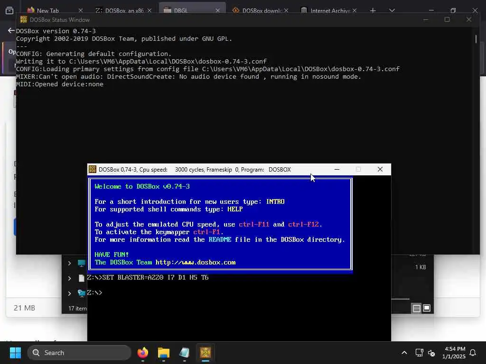Switch Explorer to details view icon
The image size is (486, 364).
click(x=417, y=308)
